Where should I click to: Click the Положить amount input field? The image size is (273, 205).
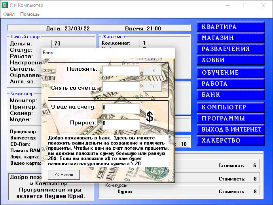[x=121, y=71]
